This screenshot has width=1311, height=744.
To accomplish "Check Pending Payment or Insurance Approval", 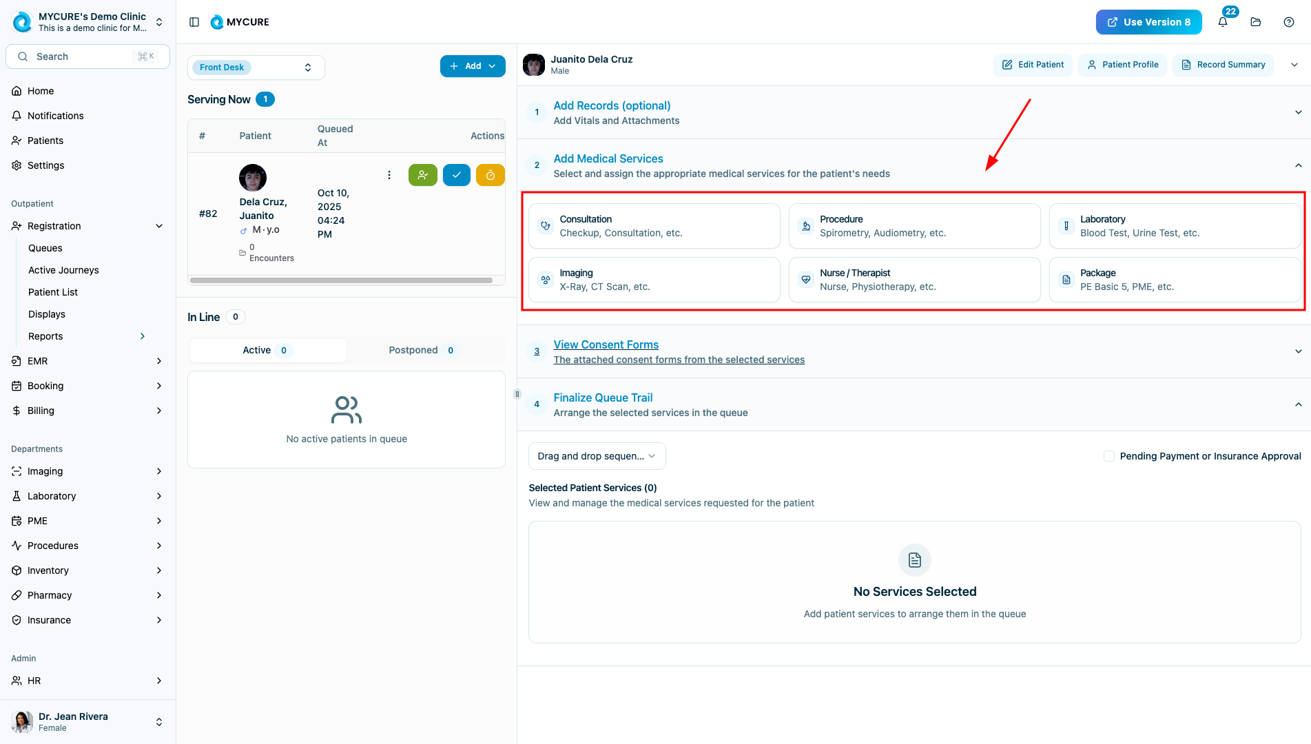I will 1109,456.
